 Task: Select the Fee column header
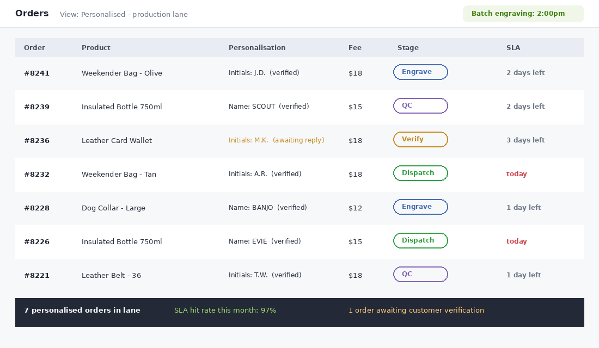[355, 48]
